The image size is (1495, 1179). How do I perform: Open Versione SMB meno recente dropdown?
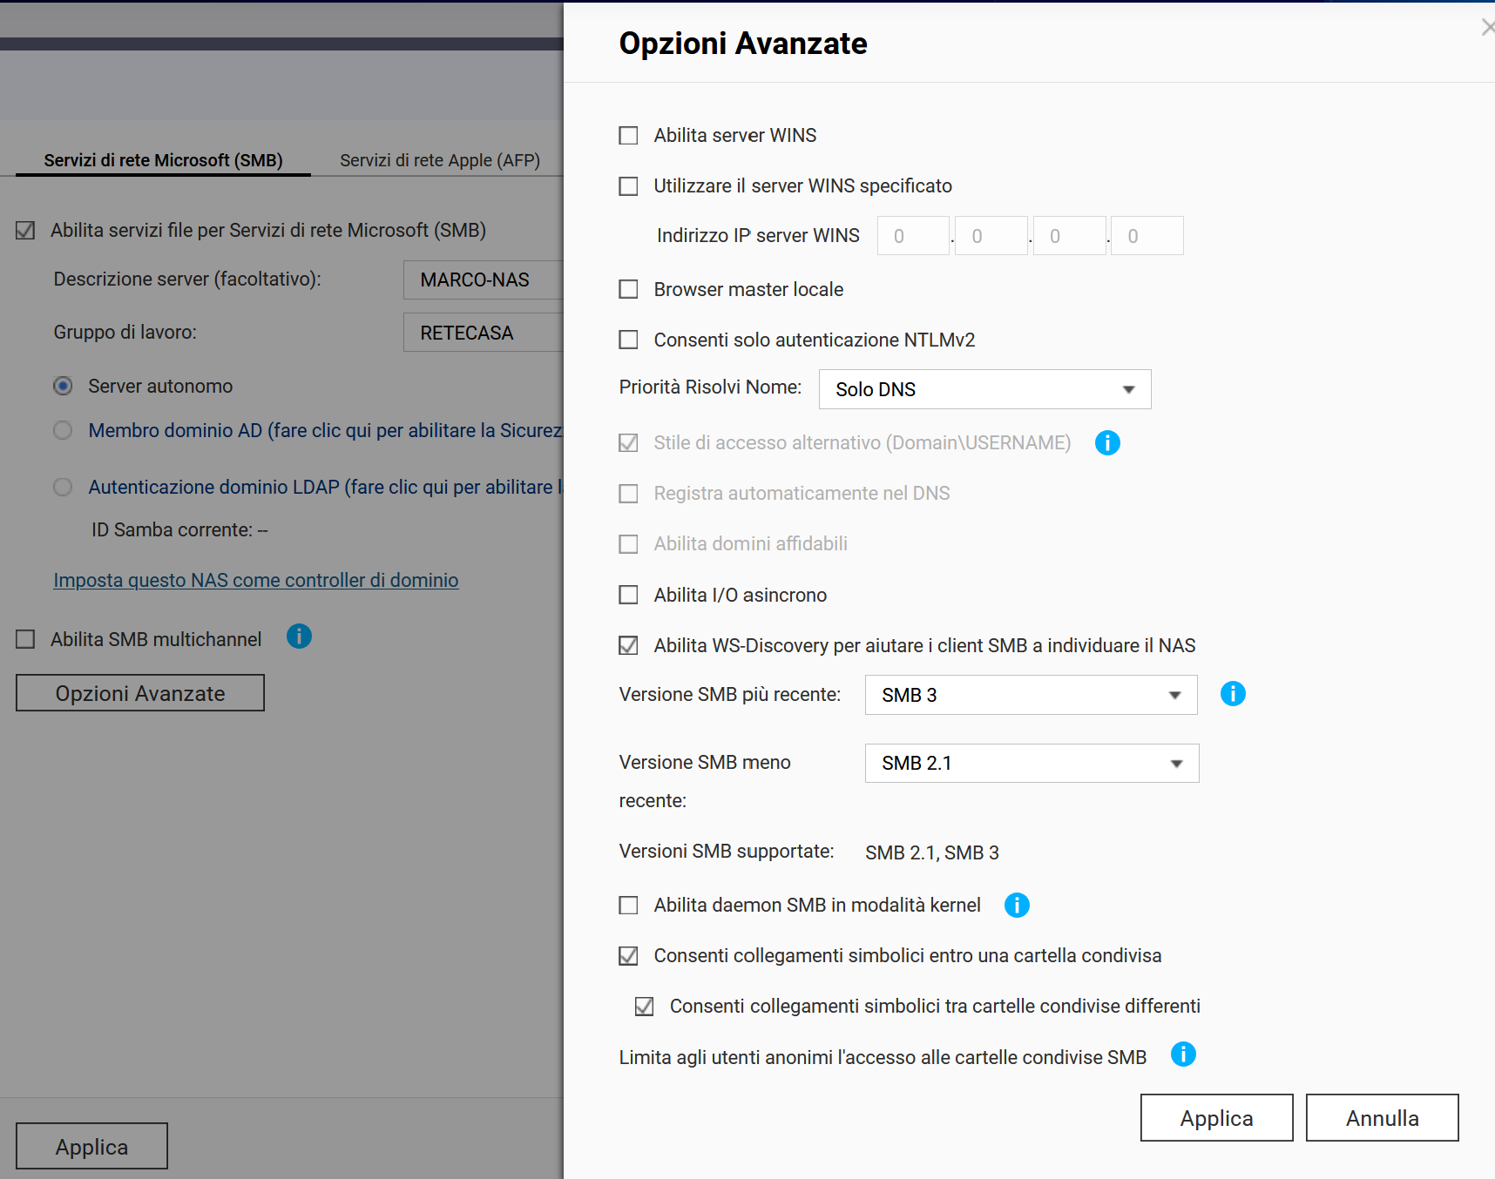(x=1032, y=764)
